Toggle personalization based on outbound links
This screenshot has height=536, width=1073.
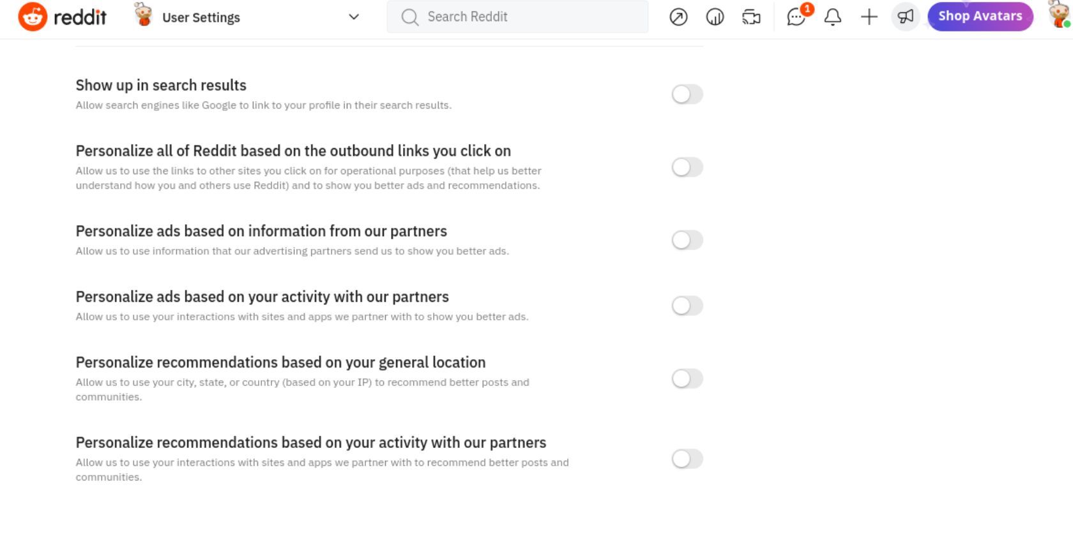[x=687, y=167]
